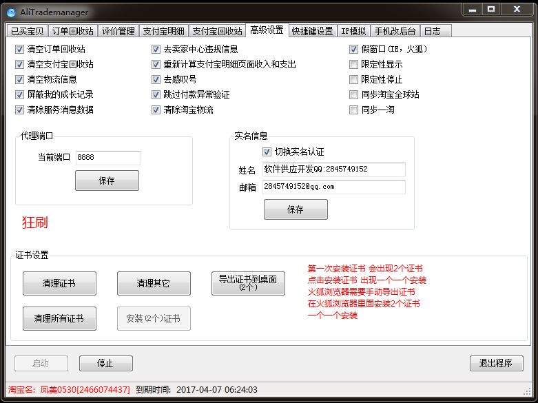Check the 同步一淘 checkbox
The height and width of the screenshot is (403, 538).
[x=353, y=110]
